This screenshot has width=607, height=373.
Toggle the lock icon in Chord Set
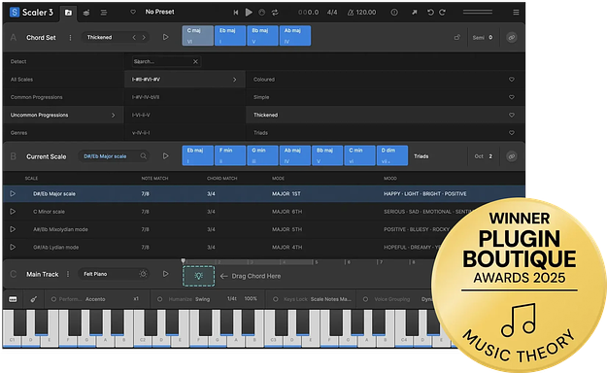tap(457, 38)
